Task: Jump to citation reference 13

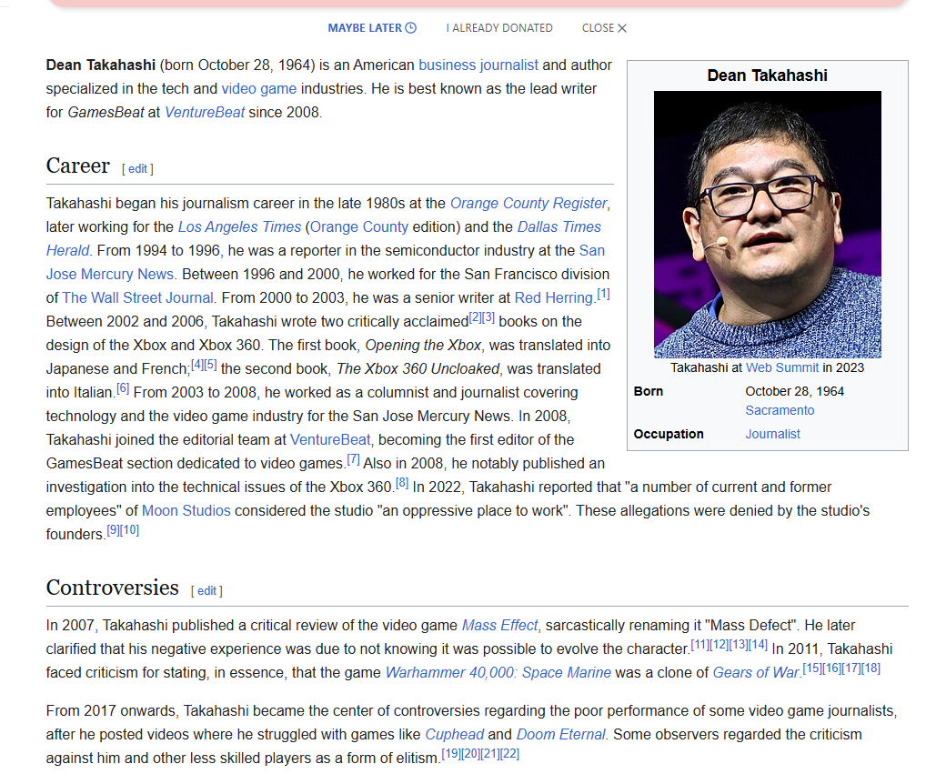Action: tap(739, 645)
